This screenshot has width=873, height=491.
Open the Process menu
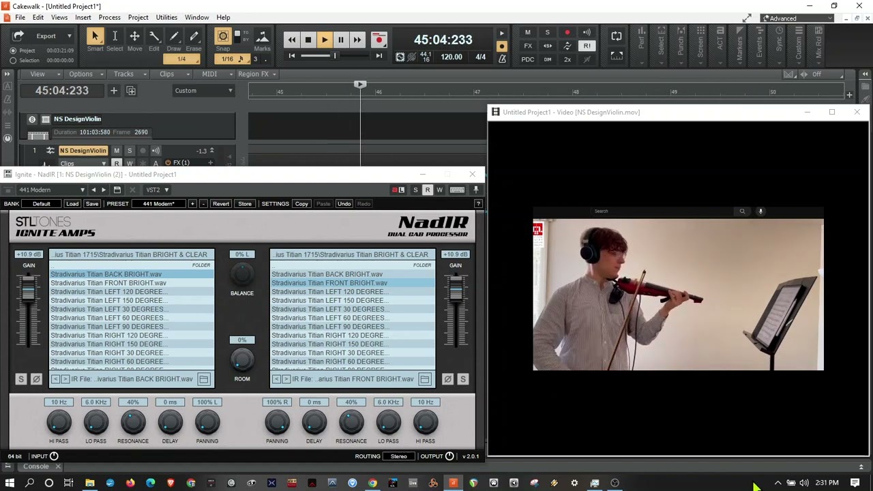(109, 17)
